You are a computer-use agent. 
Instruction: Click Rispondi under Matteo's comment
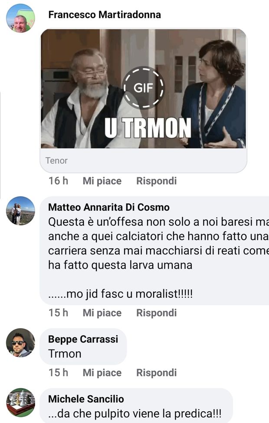tap(155, 313)
